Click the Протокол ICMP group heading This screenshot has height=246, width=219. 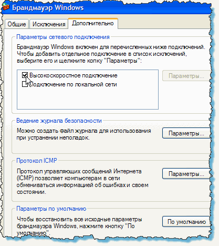click(37, 161)
